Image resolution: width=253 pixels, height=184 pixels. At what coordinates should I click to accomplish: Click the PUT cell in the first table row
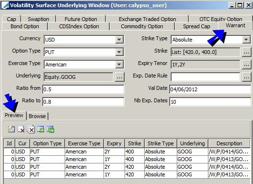47,152
